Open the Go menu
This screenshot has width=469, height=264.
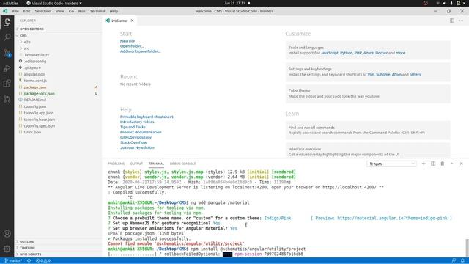point(71,11)
